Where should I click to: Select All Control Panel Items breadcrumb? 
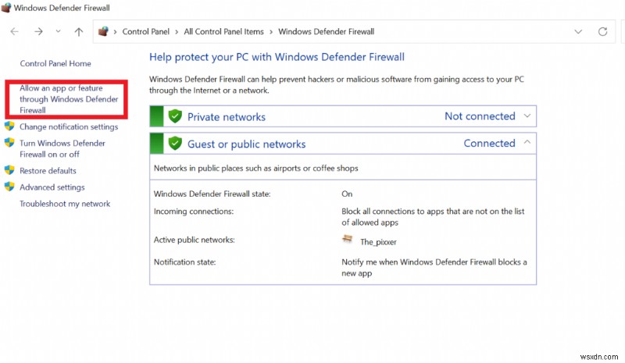point(223,32)
